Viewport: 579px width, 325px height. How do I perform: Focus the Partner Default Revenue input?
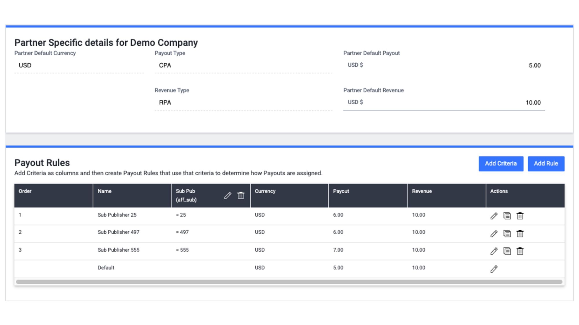coord(444,103)
